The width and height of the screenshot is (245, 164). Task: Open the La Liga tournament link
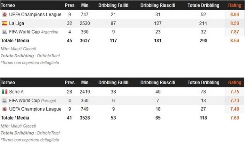pos(17,23)
